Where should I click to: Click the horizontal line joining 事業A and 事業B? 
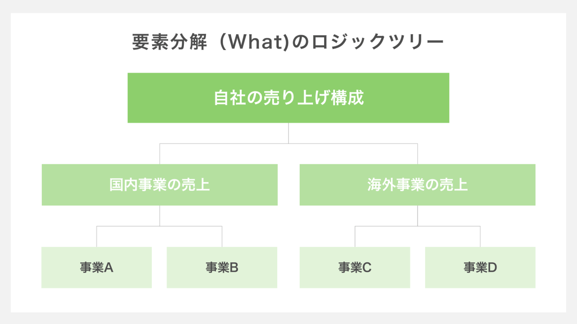(x=159, y=226)
